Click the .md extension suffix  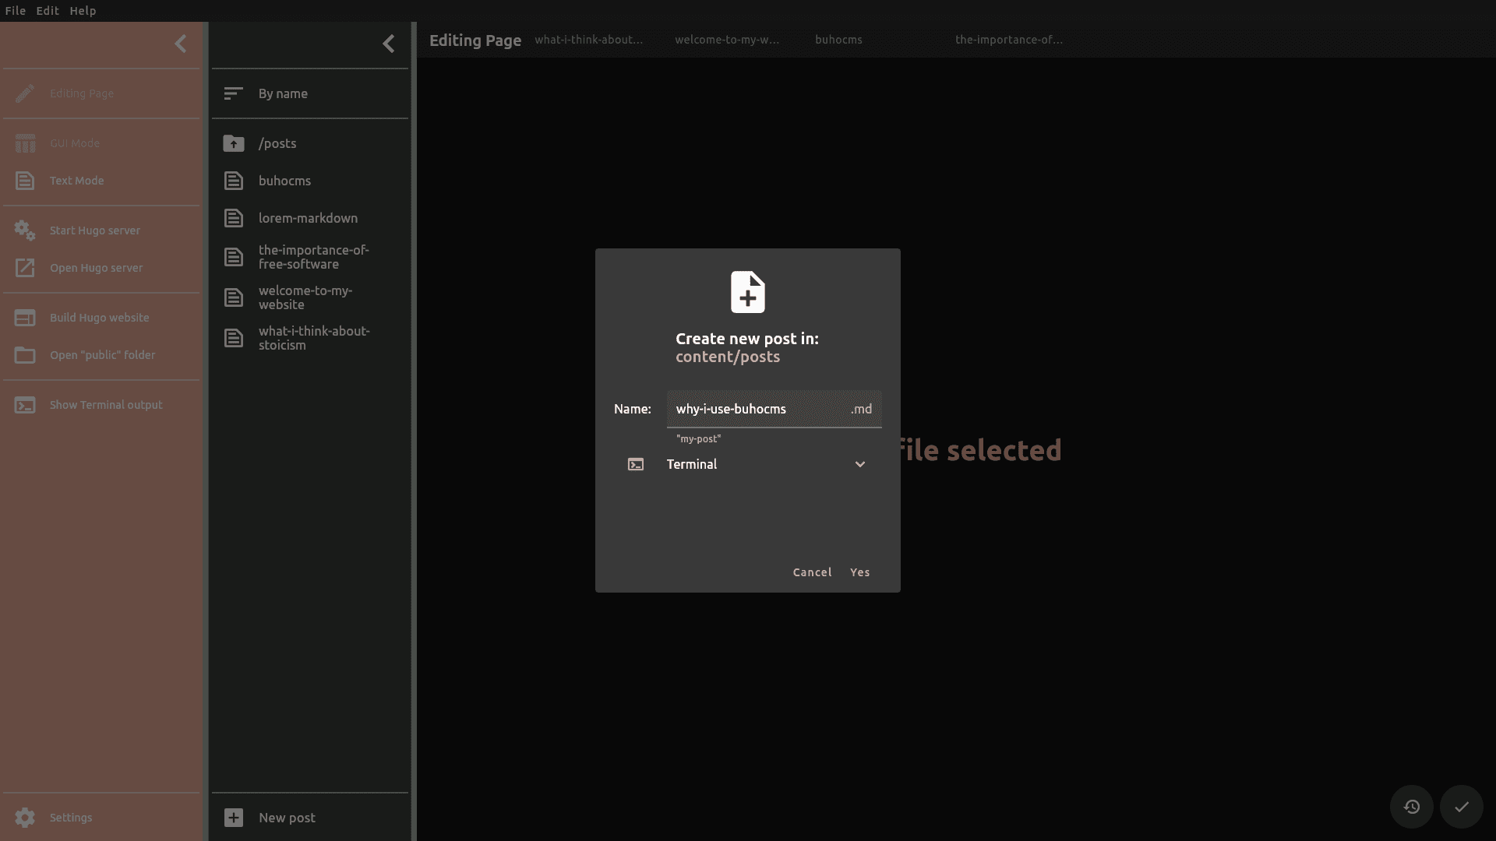[861, 409]
